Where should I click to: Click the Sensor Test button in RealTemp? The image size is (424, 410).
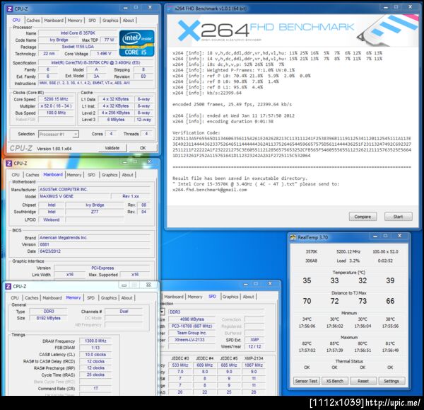point(306,381)
